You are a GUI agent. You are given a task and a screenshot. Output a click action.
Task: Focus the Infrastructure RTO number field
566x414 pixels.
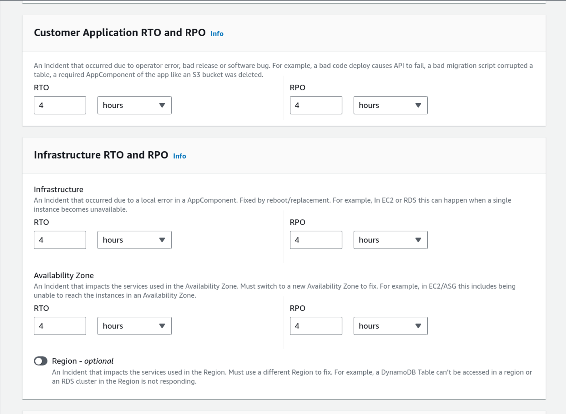click(60, 240)
